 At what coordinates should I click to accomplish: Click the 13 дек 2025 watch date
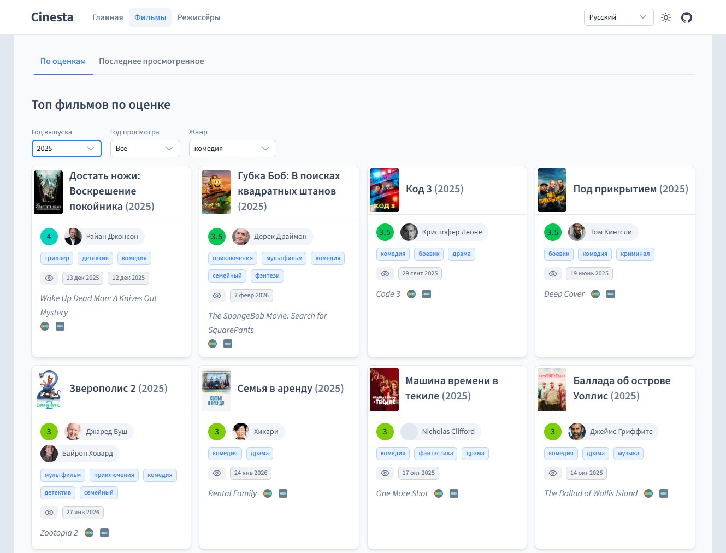click(83, 278)
